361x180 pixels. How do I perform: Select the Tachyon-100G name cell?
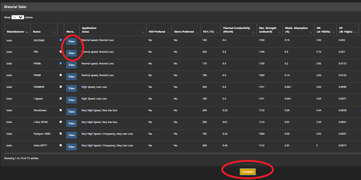[x=42, y=134]
